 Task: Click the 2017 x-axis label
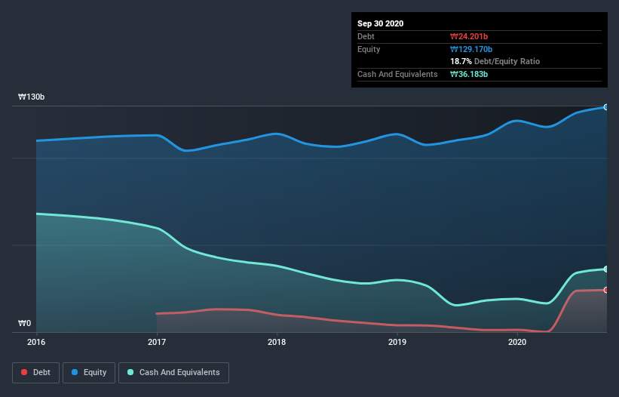157,342
